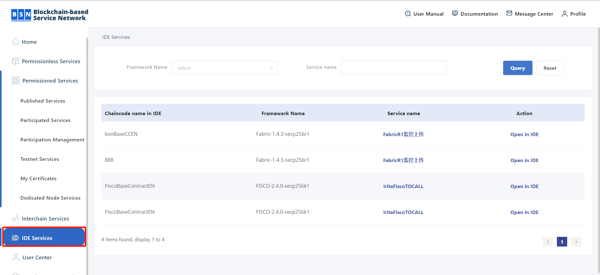The width and height of the screenshot is (600, 275).
Task: Click the Framework Name column header
Action: tap(283, 113)
